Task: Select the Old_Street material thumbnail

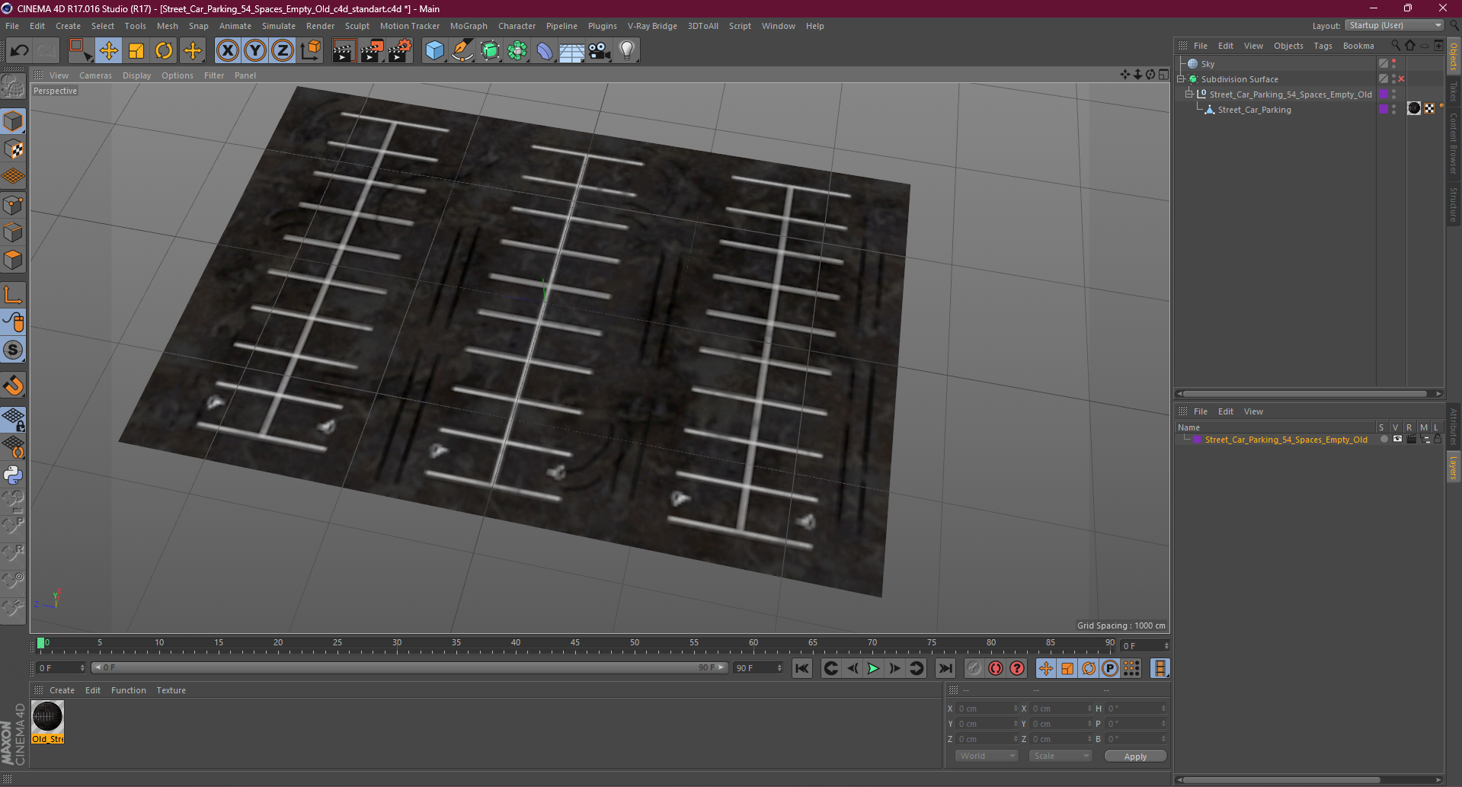Action: (47, 718)
